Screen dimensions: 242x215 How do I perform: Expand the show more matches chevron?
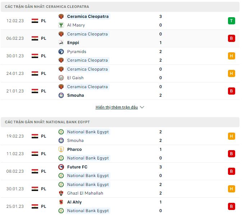pyautogui.click(x=142, y=107)
